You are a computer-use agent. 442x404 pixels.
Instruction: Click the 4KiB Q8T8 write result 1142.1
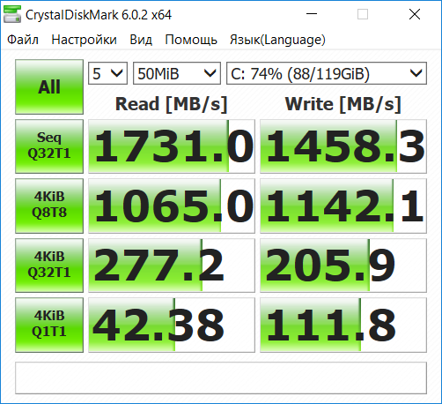tap(343, 206)
